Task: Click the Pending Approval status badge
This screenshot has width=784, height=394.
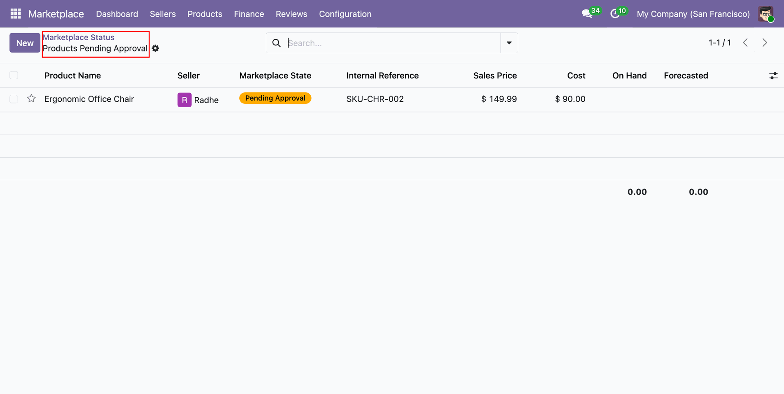Action: click(275, 98)
